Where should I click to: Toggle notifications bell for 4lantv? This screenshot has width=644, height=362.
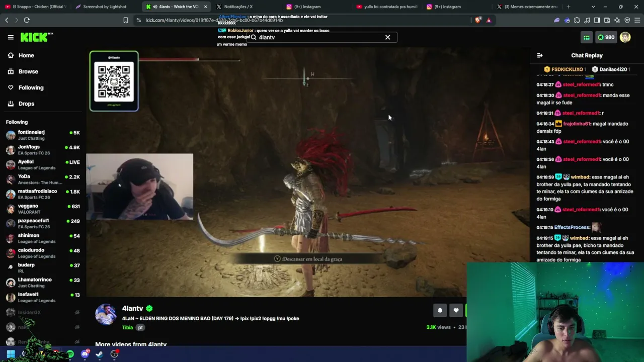440,310
